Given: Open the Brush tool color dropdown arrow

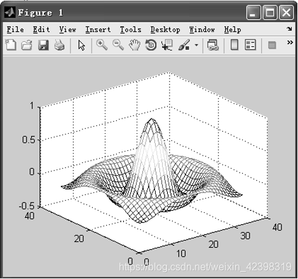Looking at the screenshot, I should click(196, 45).
